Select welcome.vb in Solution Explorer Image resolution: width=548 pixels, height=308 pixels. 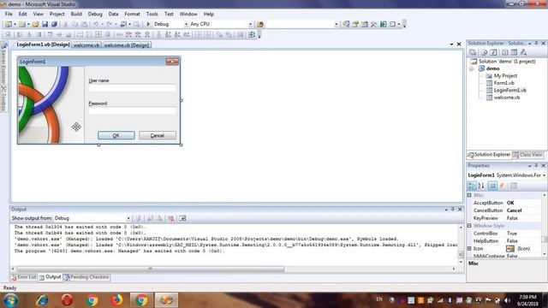pos(506,98)
